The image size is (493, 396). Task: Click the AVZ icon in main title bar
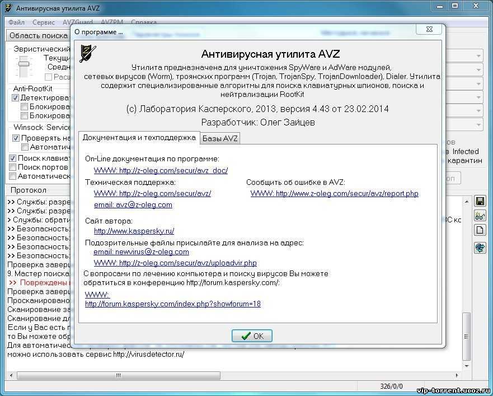8,7
